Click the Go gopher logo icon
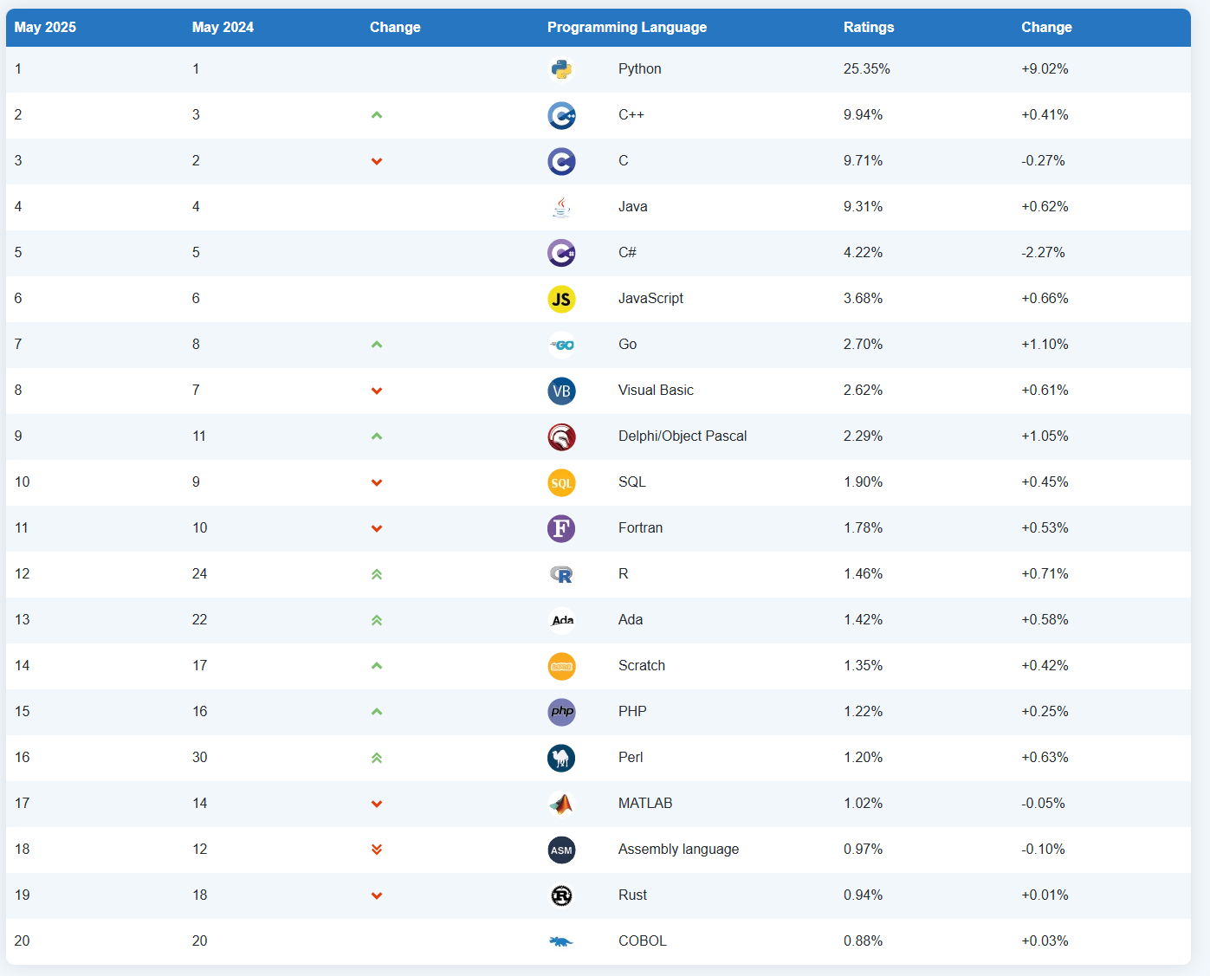 pyautogui.click(x=561, y=345)
